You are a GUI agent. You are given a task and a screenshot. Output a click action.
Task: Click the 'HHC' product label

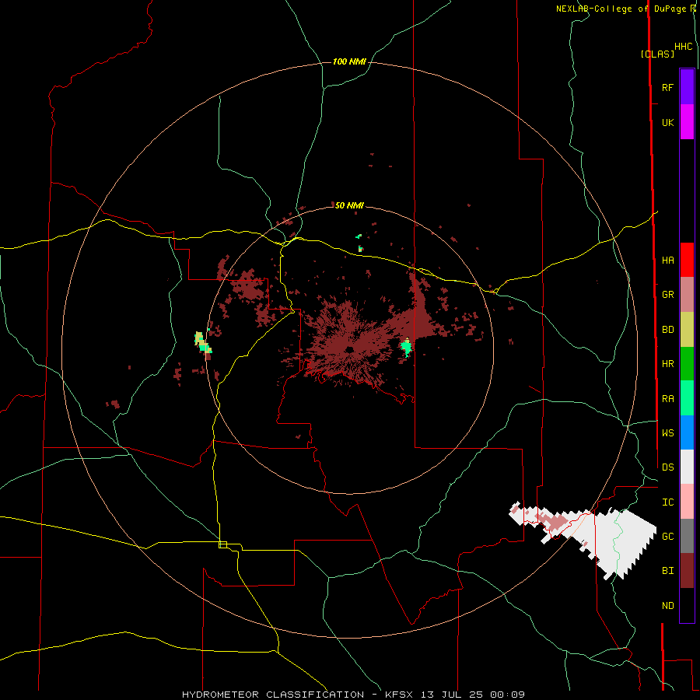684,47
